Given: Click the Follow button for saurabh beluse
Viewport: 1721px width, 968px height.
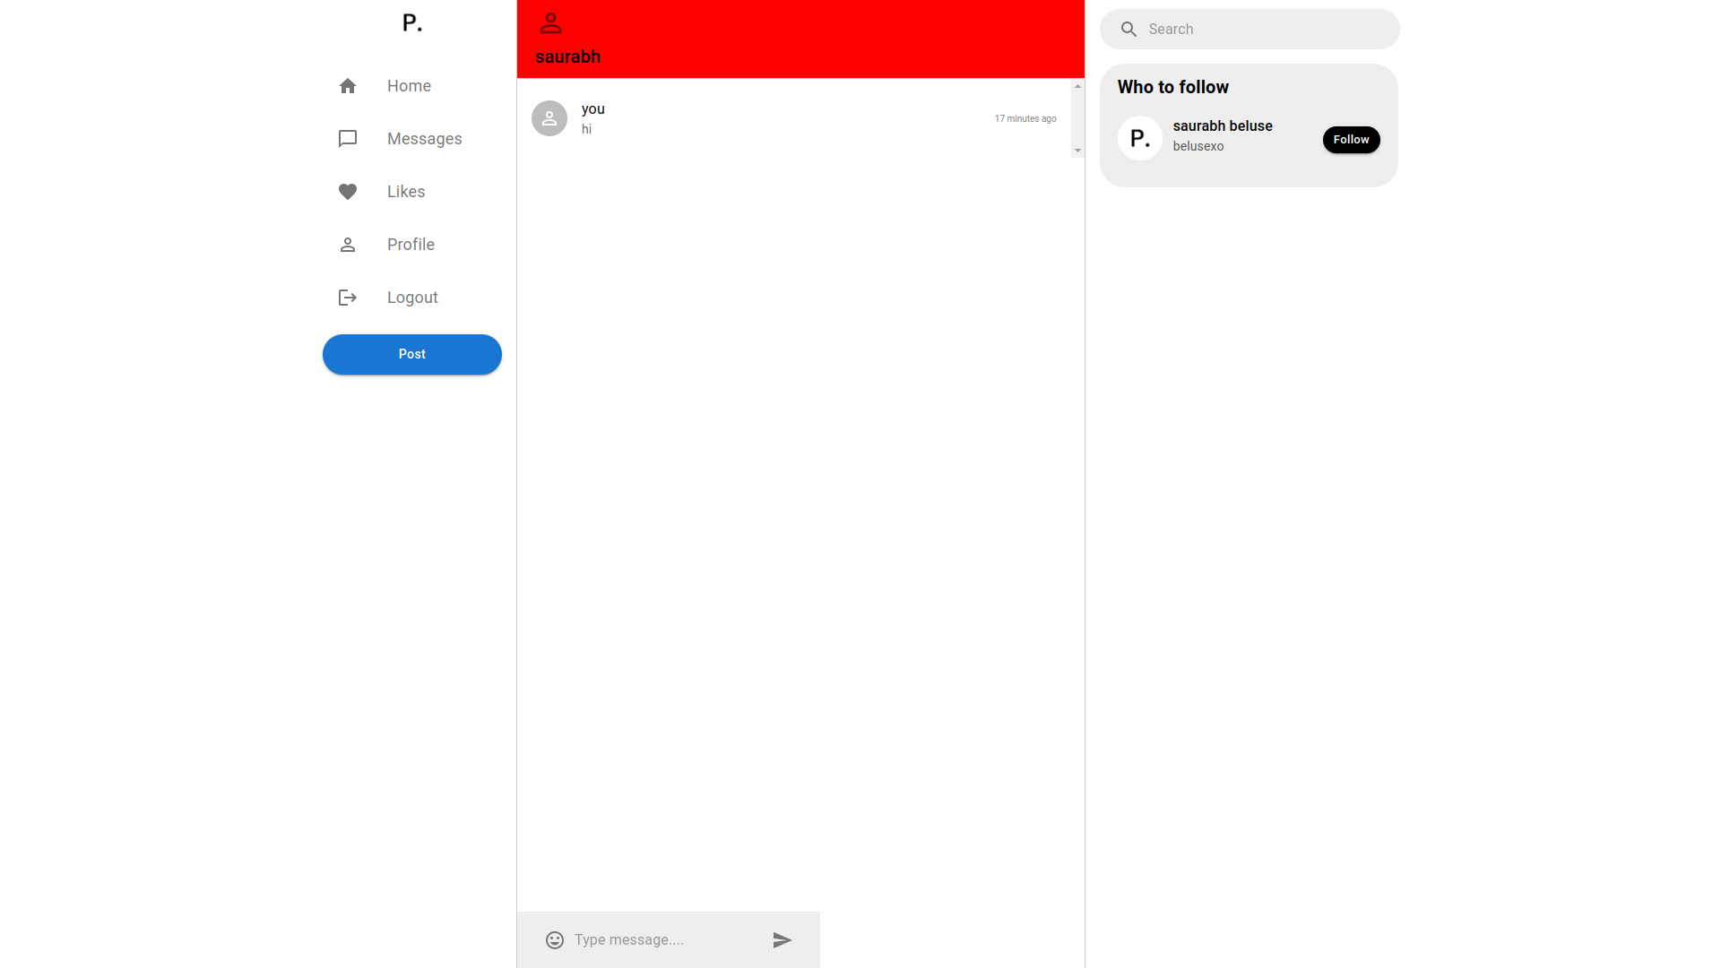Looking at the screenshot, I should click(1351, 140).
